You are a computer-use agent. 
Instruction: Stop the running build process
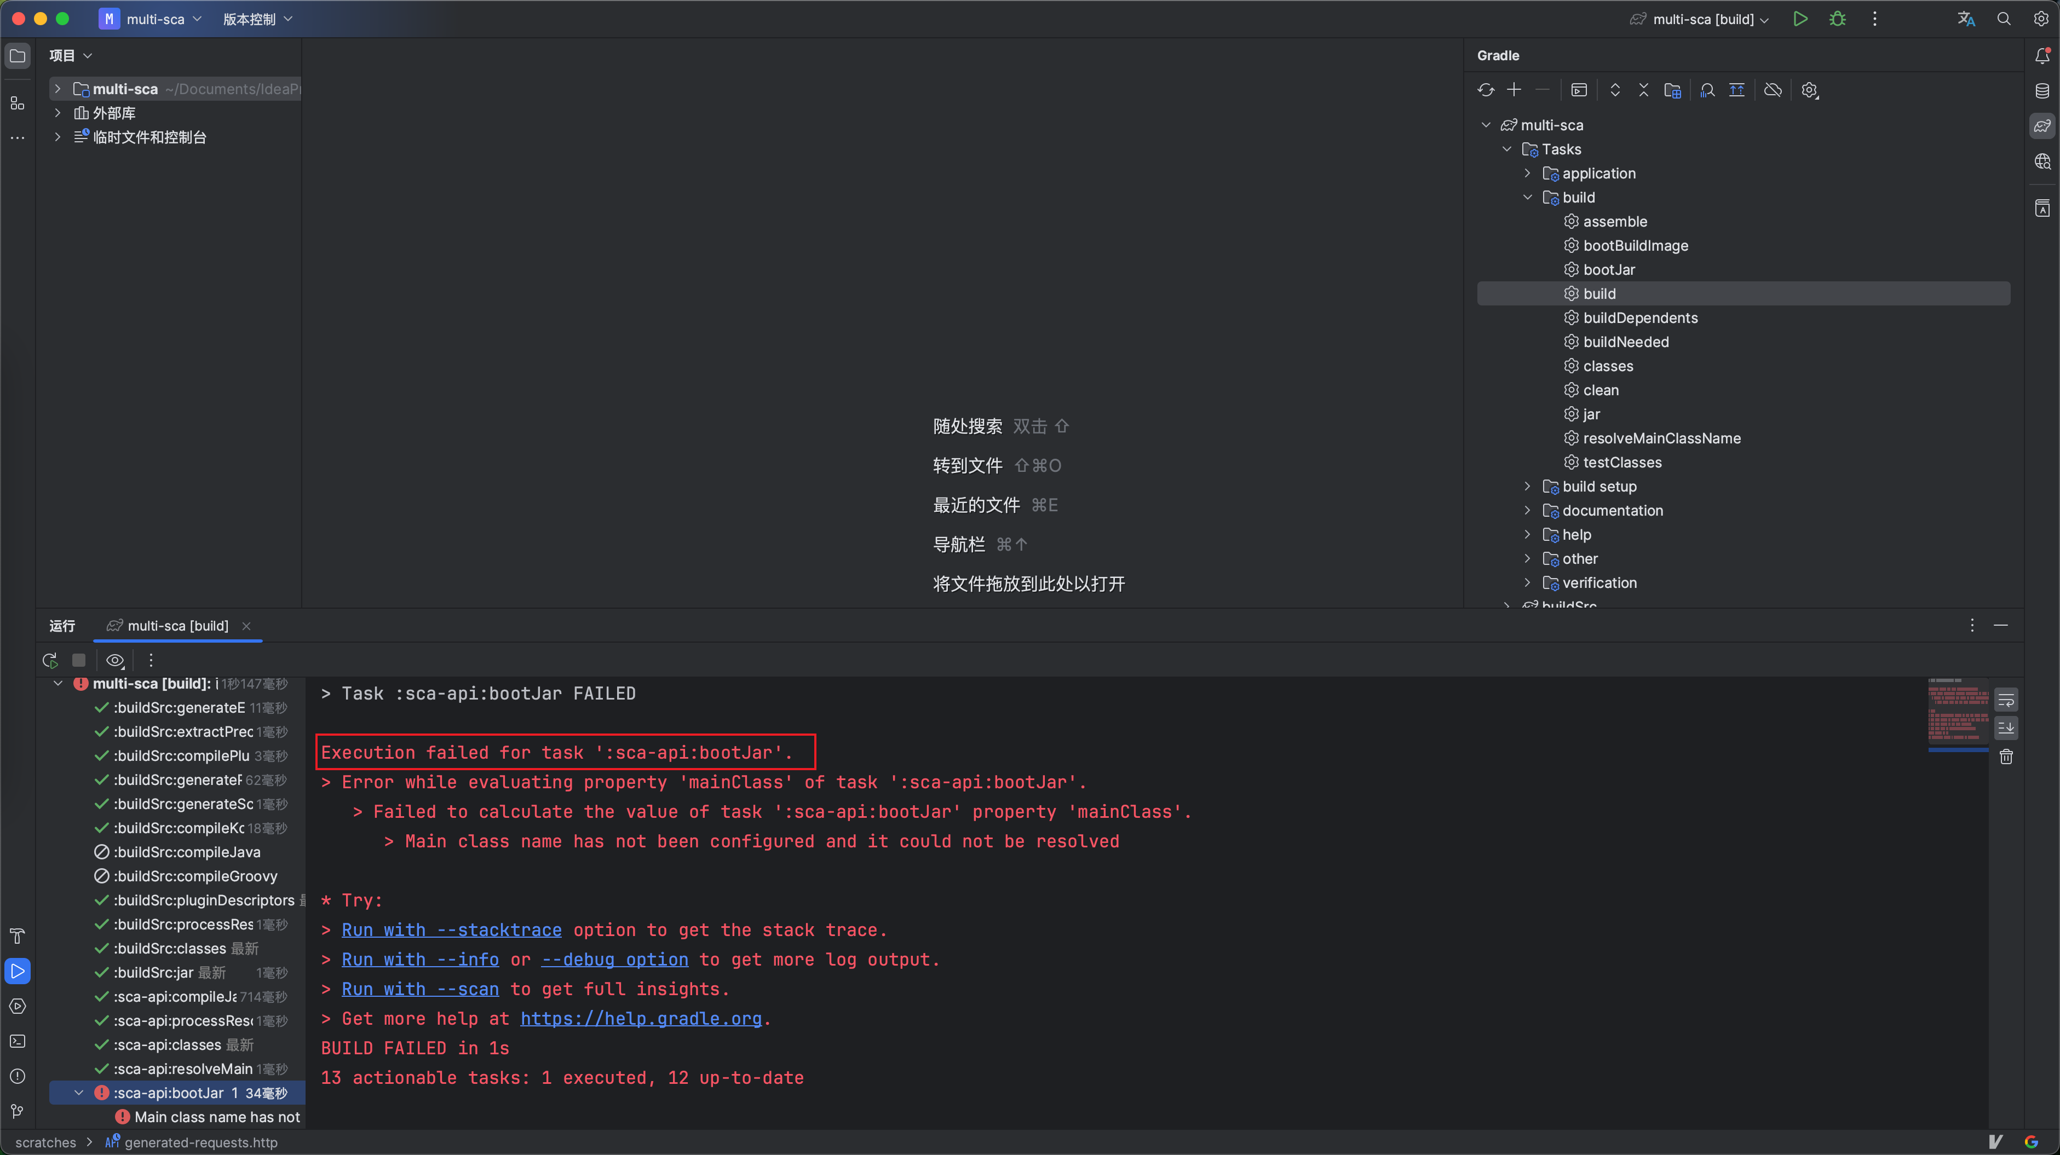pyautogui.click(x=78, y=660)
